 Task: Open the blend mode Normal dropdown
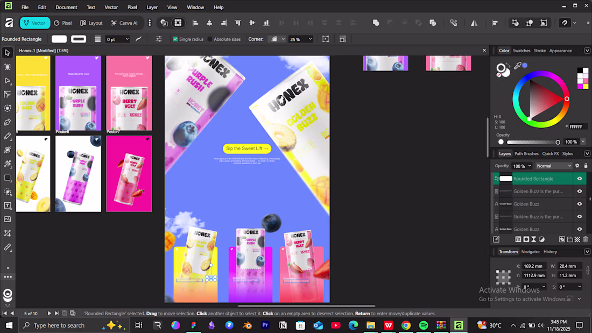pyautogui.click(x=553, y=166)
